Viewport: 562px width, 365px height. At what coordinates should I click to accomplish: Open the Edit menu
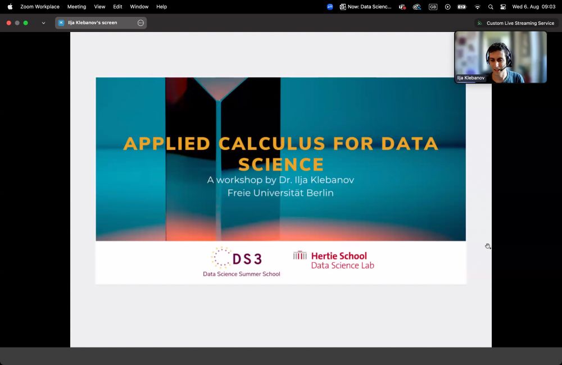[117, 6]
